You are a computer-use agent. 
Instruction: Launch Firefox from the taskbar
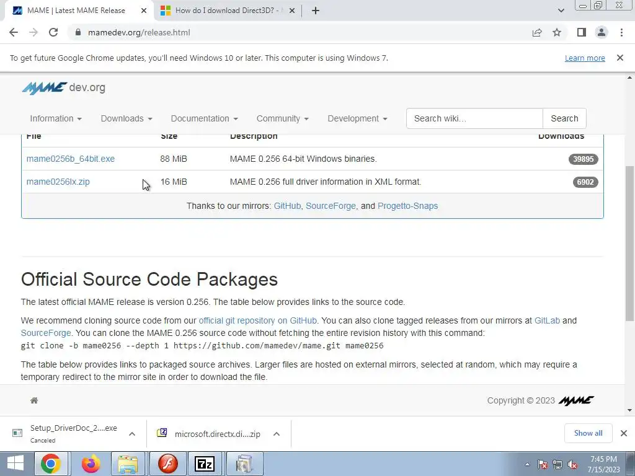point(91,464)
